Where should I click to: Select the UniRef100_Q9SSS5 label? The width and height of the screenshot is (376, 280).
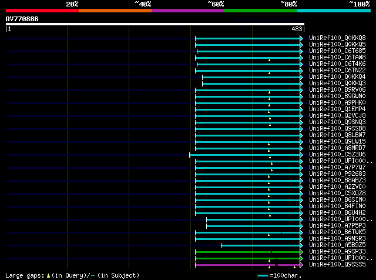[x=337, y=265]
